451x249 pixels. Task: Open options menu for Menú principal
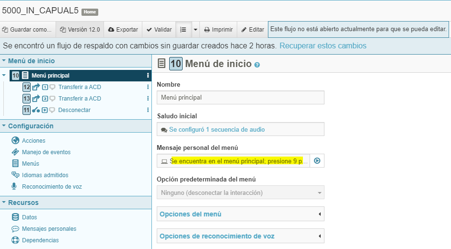[x=148, y=75]
